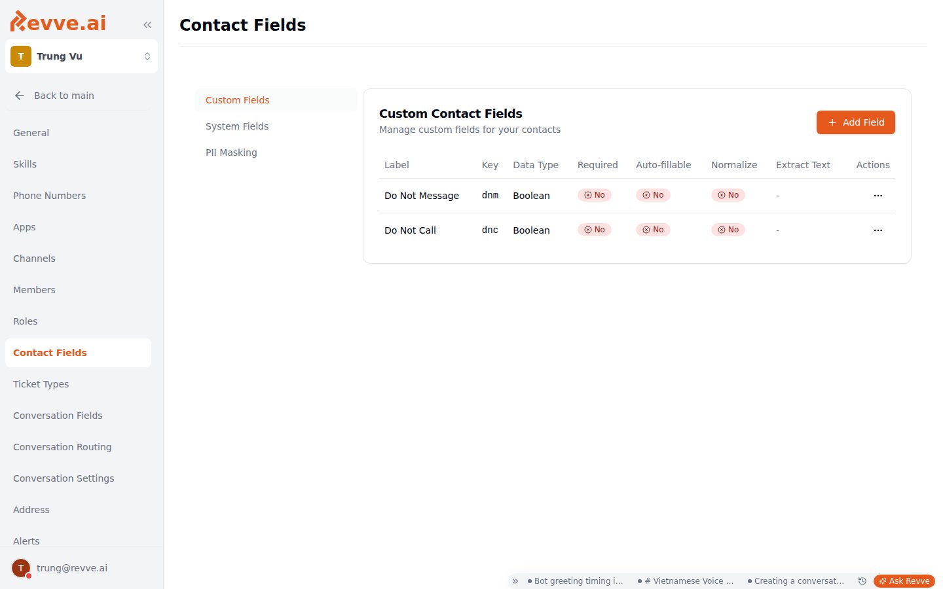The image size is (943, 589).
Task: Click Required No badge for Do Not Message
Action: click(x=595, y=195)
